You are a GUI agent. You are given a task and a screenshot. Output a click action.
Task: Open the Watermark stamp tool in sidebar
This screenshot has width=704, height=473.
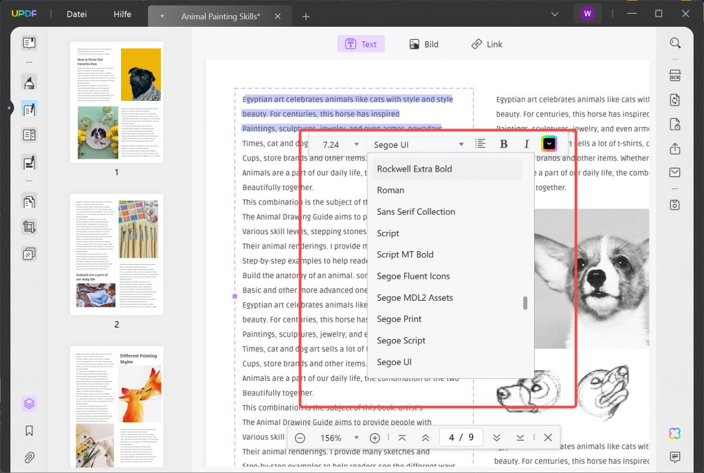pos(29,254)
